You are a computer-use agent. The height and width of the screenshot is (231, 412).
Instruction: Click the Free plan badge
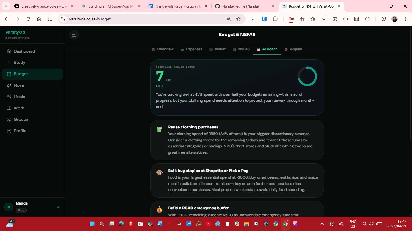21,211
